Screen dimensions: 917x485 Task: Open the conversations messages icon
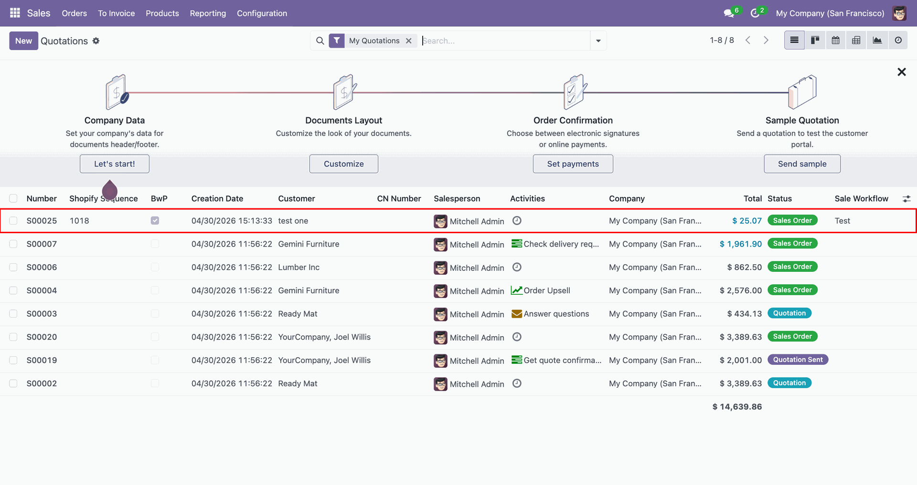point(729,13)
